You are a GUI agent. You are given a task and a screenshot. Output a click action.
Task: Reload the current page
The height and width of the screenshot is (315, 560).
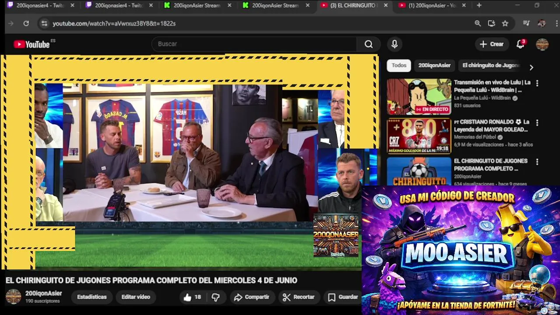(x=26, y=24)
